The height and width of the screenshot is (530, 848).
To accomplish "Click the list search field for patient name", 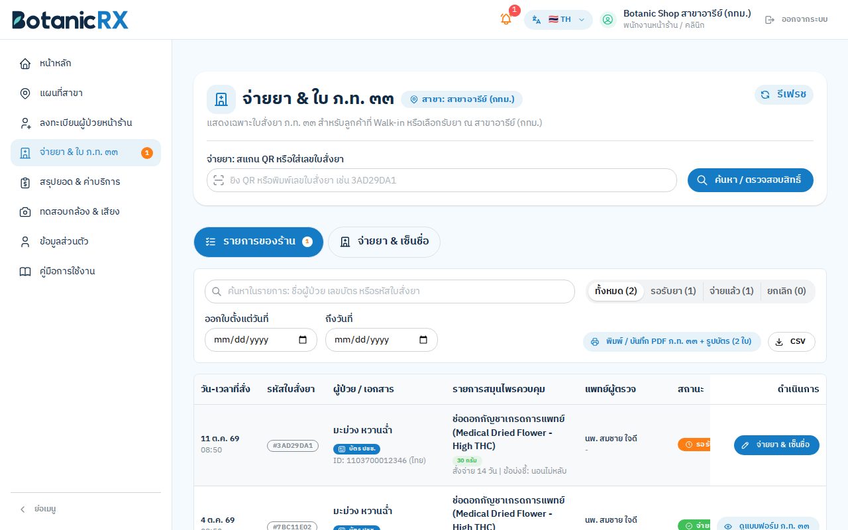I will tap(390, 291).
